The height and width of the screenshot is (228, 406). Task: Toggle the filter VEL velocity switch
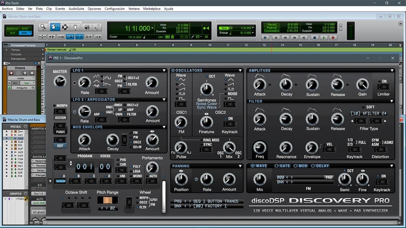tap(329, 149)
